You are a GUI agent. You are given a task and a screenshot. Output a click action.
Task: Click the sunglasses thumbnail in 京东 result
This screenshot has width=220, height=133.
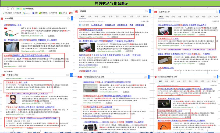click(x=11, y=33)
